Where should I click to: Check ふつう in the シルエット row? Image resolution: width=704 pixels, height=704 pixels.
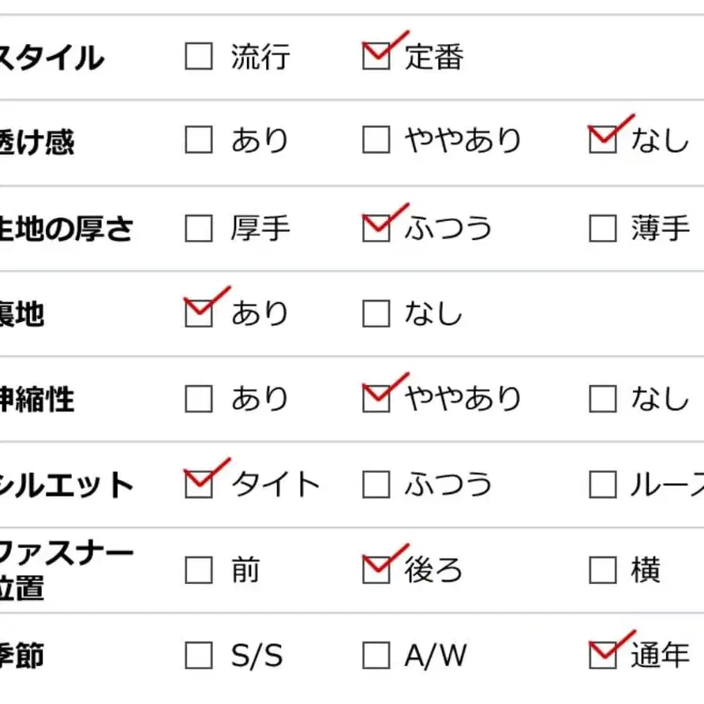click(376, 485)
